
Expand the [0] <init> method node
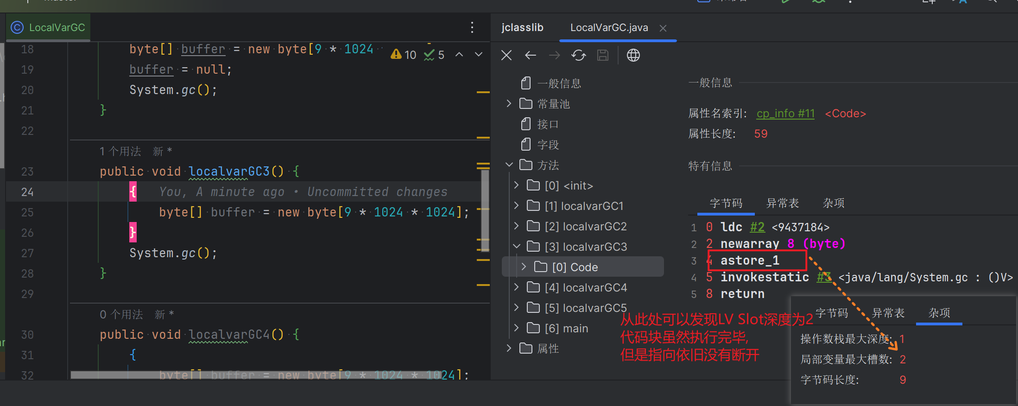point(517,185)
